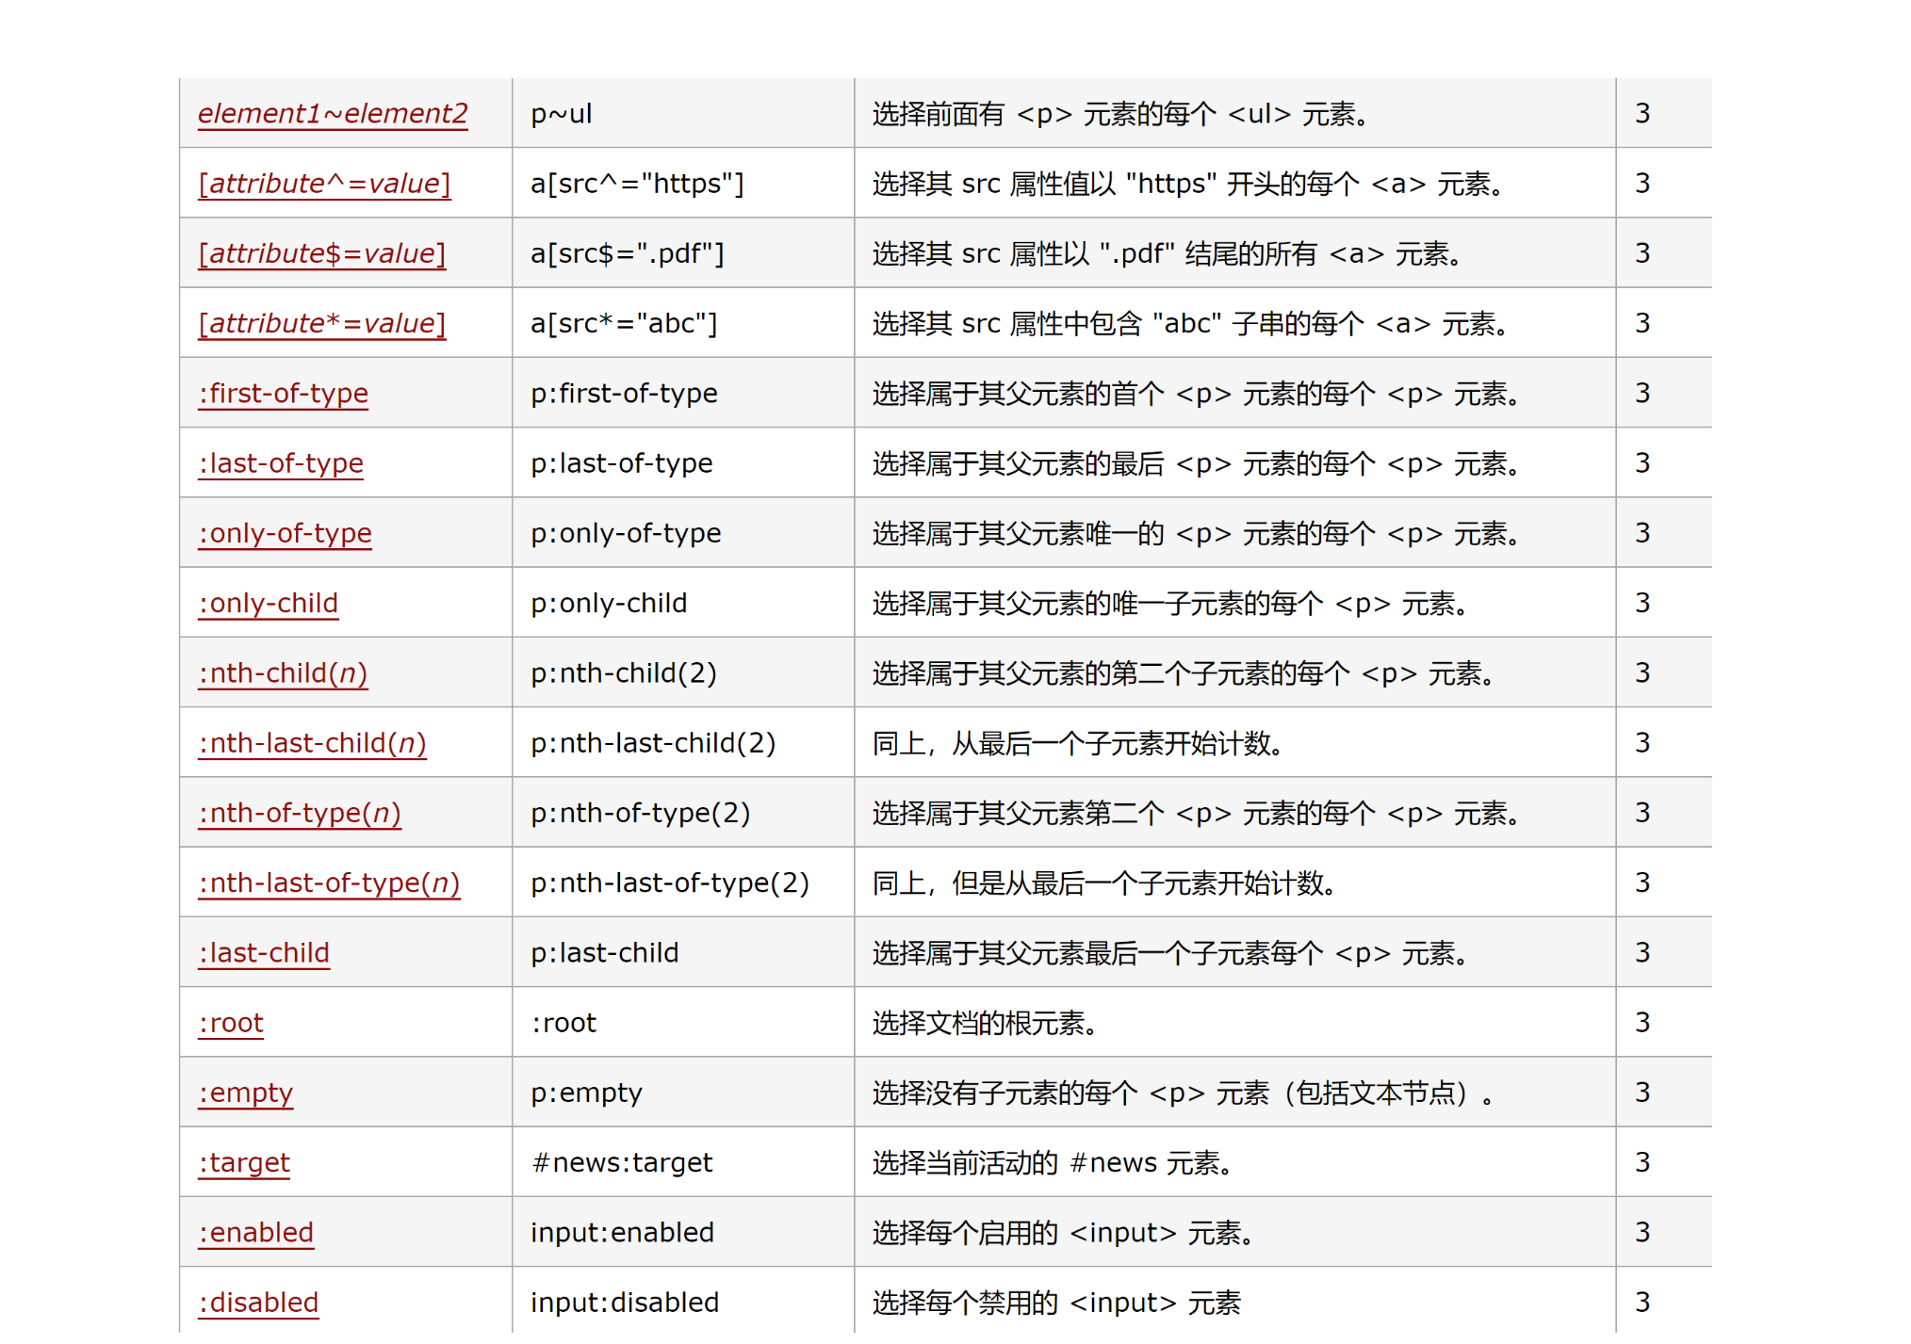The height and width of the screenshot is (1344, 1911).
Task: Open the :enabled selector link
Action: click(x=255, y=1233)
